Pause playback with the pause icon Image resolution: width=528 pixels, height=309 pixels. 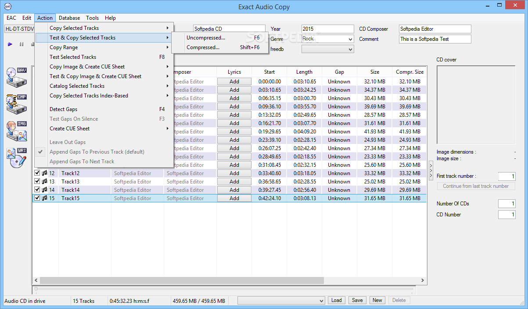(x=21, y=44)
